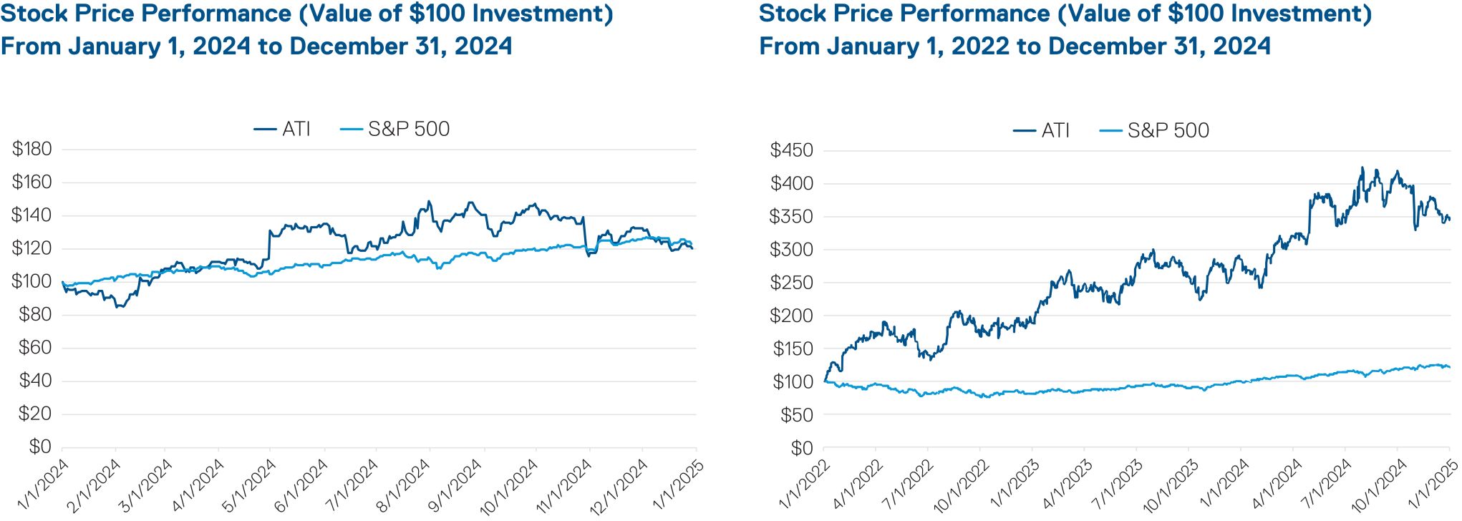Click the 12/1/2024 x-axis date label
The image size is (1462, 521).
click(618, 488)
